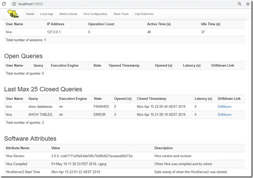253x178 pixels.
Task: Go to the Metrics Dump page
Action: [x=69, y=14]
